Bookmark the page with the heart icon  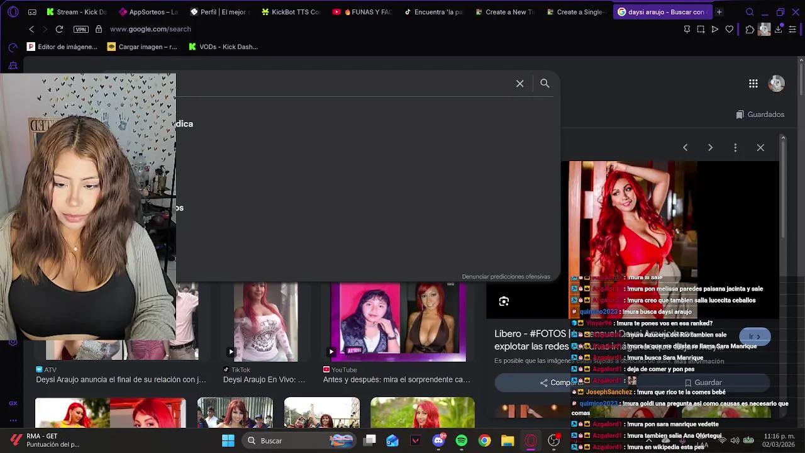click(730, 29)
